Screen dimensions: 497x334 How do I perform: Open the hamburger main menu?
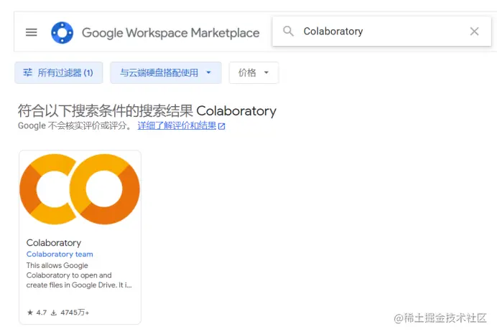31,32
